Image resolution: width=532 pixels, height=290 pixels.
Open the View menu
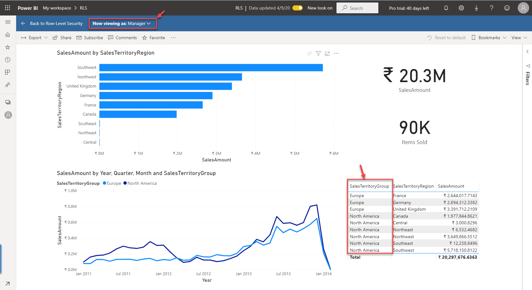[519, 38]
